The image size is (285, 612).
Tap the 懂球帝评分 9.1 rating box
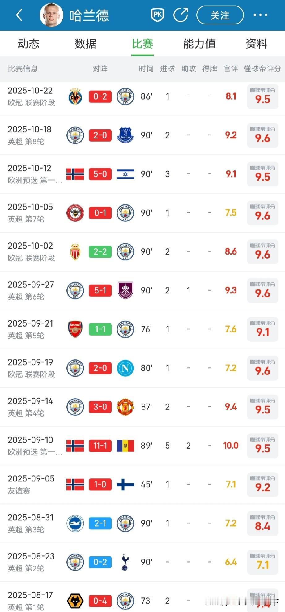point(262,330)
